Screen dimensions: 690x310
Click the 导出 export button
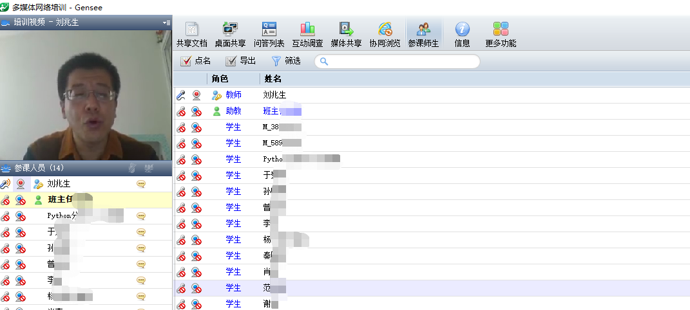(241, 61)
